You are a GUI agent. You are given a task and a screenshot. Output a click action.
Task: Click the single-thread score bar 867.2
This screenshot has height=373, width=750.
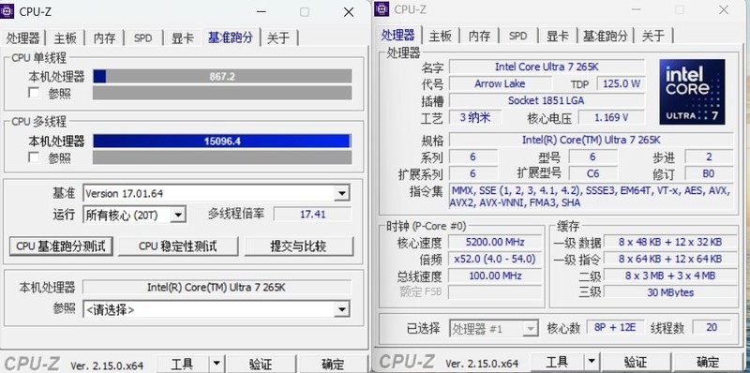222,76
